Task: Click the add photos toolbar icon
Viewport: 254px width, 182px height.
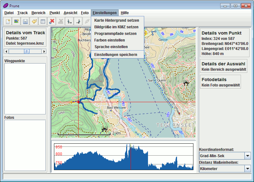Action: (x=16, y=21)
